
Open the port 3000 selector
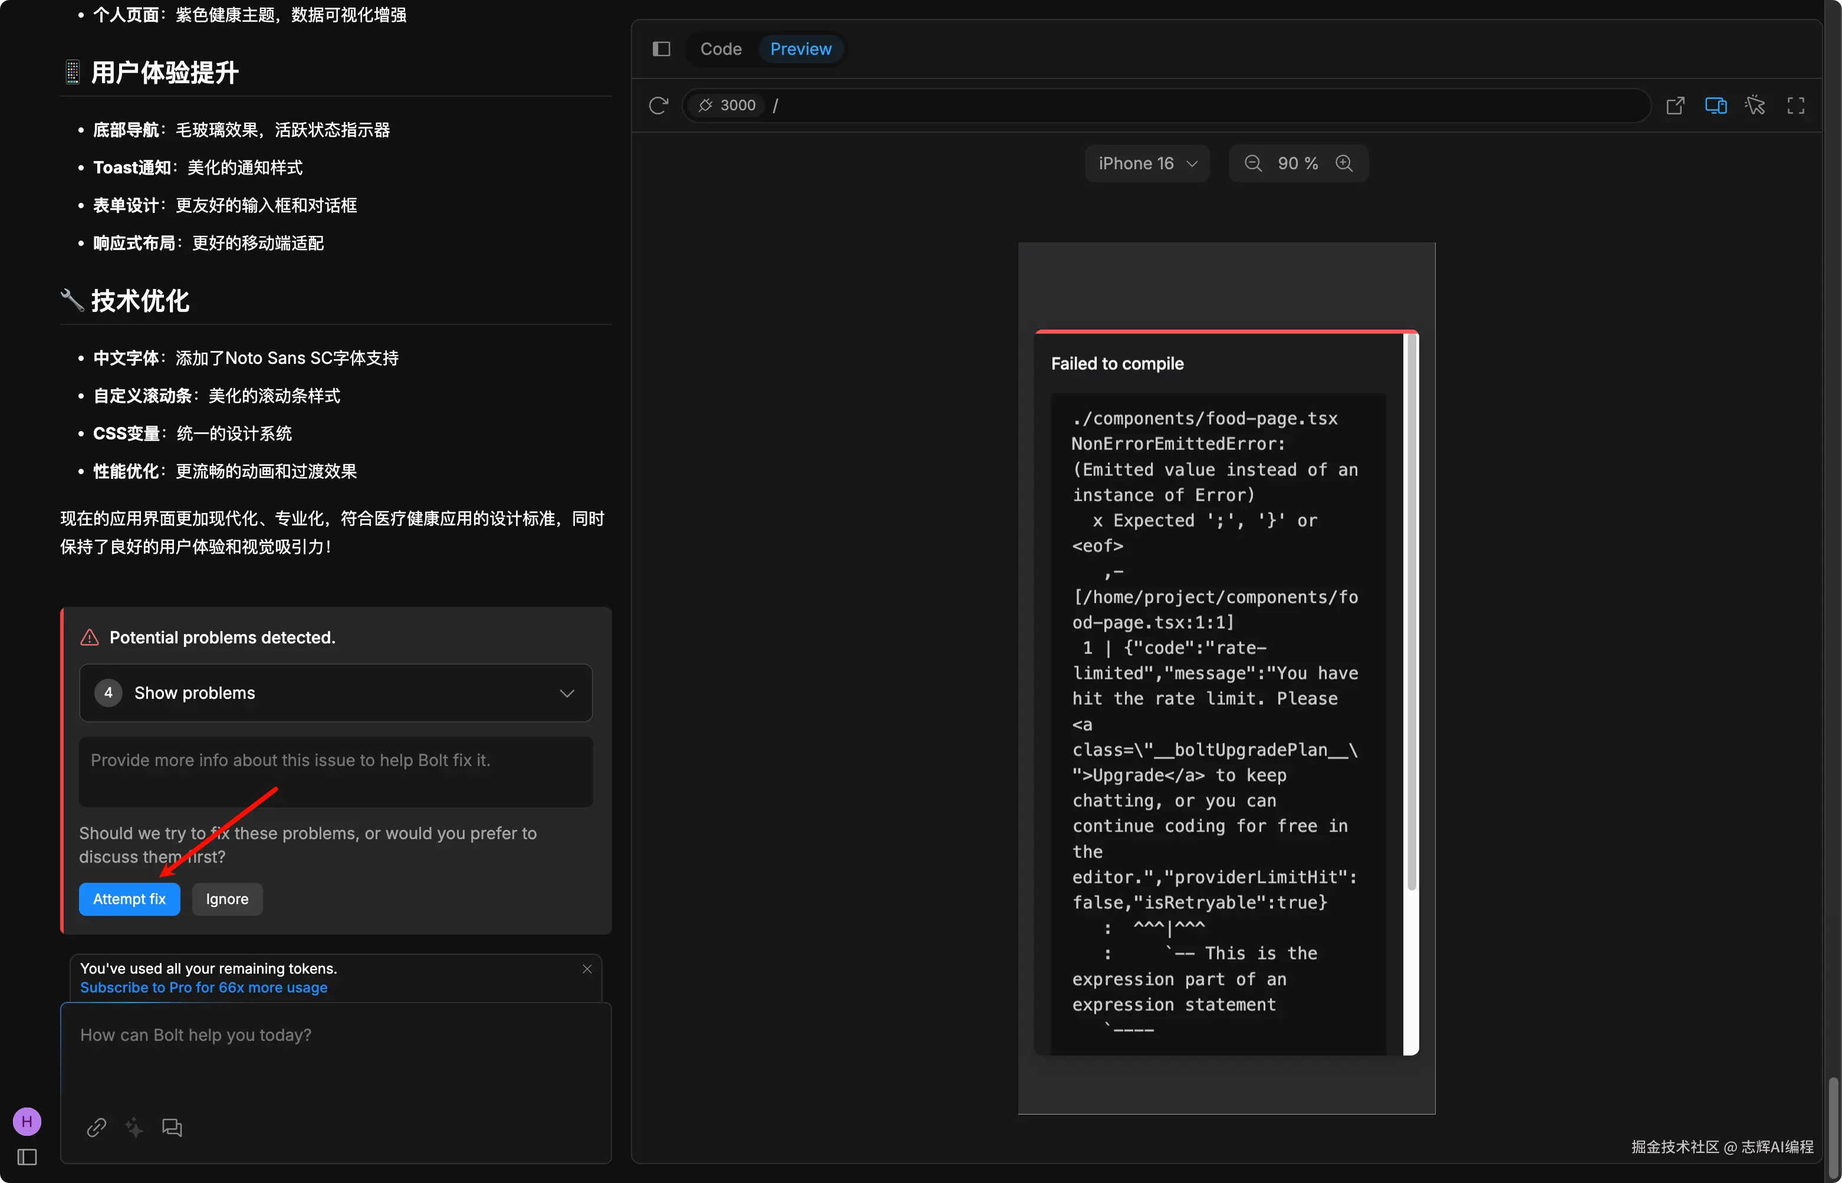coord(726,105)
